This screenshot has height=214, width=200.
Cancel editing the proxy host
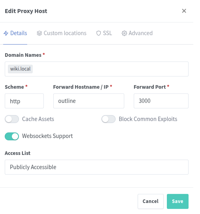[151, 201]
